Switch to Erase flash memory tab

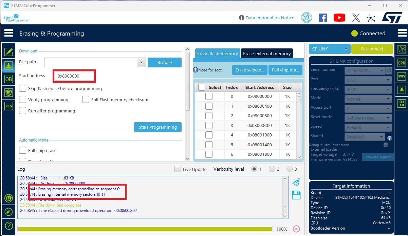(218, 53)
